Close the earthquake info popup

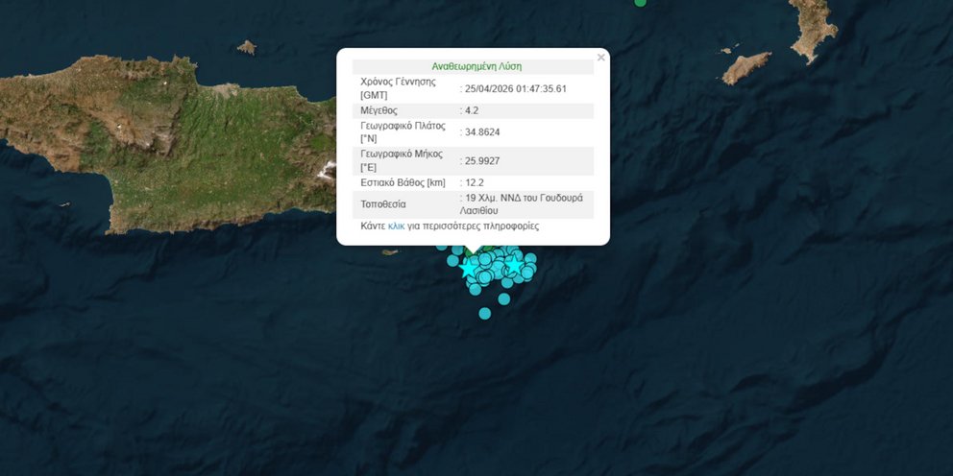[600, 58]
